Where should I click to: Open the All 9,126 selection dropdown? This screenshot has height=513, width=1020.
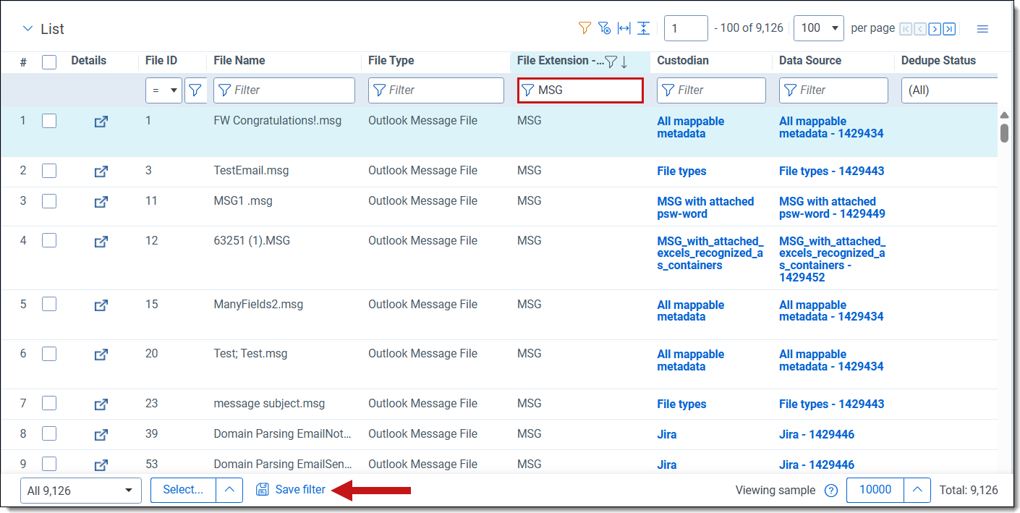pos(80,491)
